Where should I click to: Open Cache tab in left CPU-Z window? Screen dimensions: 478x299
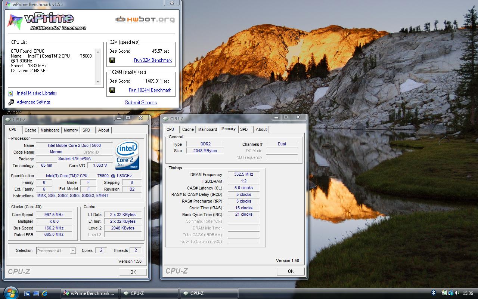pyautogui.click(x=30, y=130)
